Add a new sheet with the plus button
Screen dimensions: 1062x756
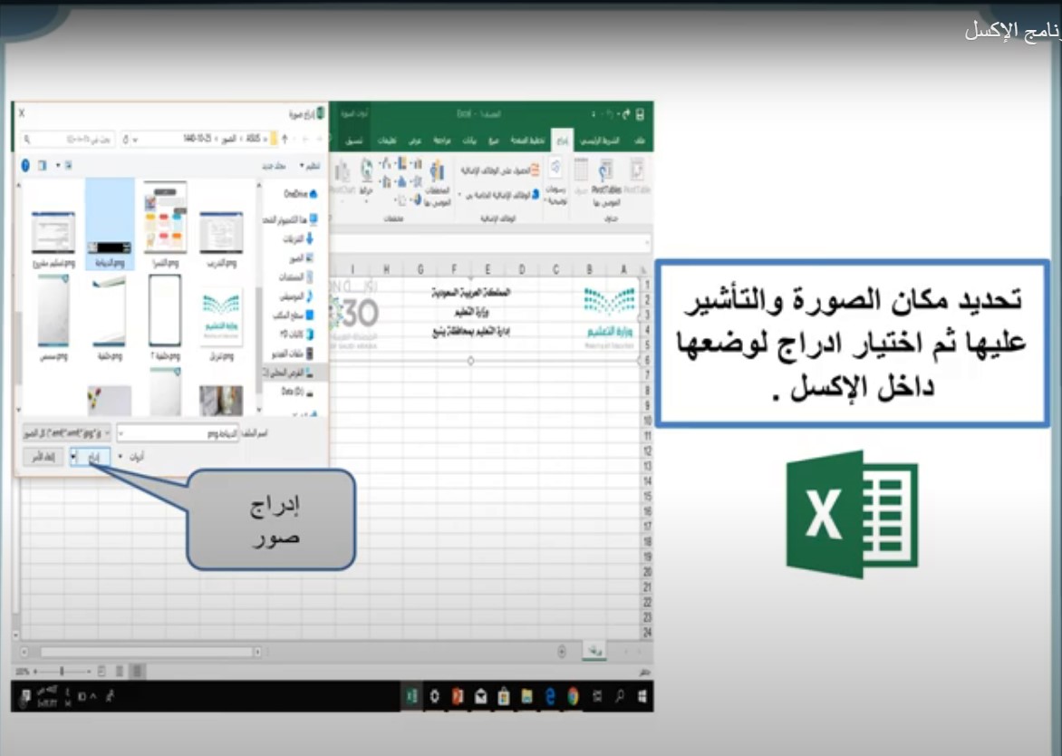tap(562, 652)
